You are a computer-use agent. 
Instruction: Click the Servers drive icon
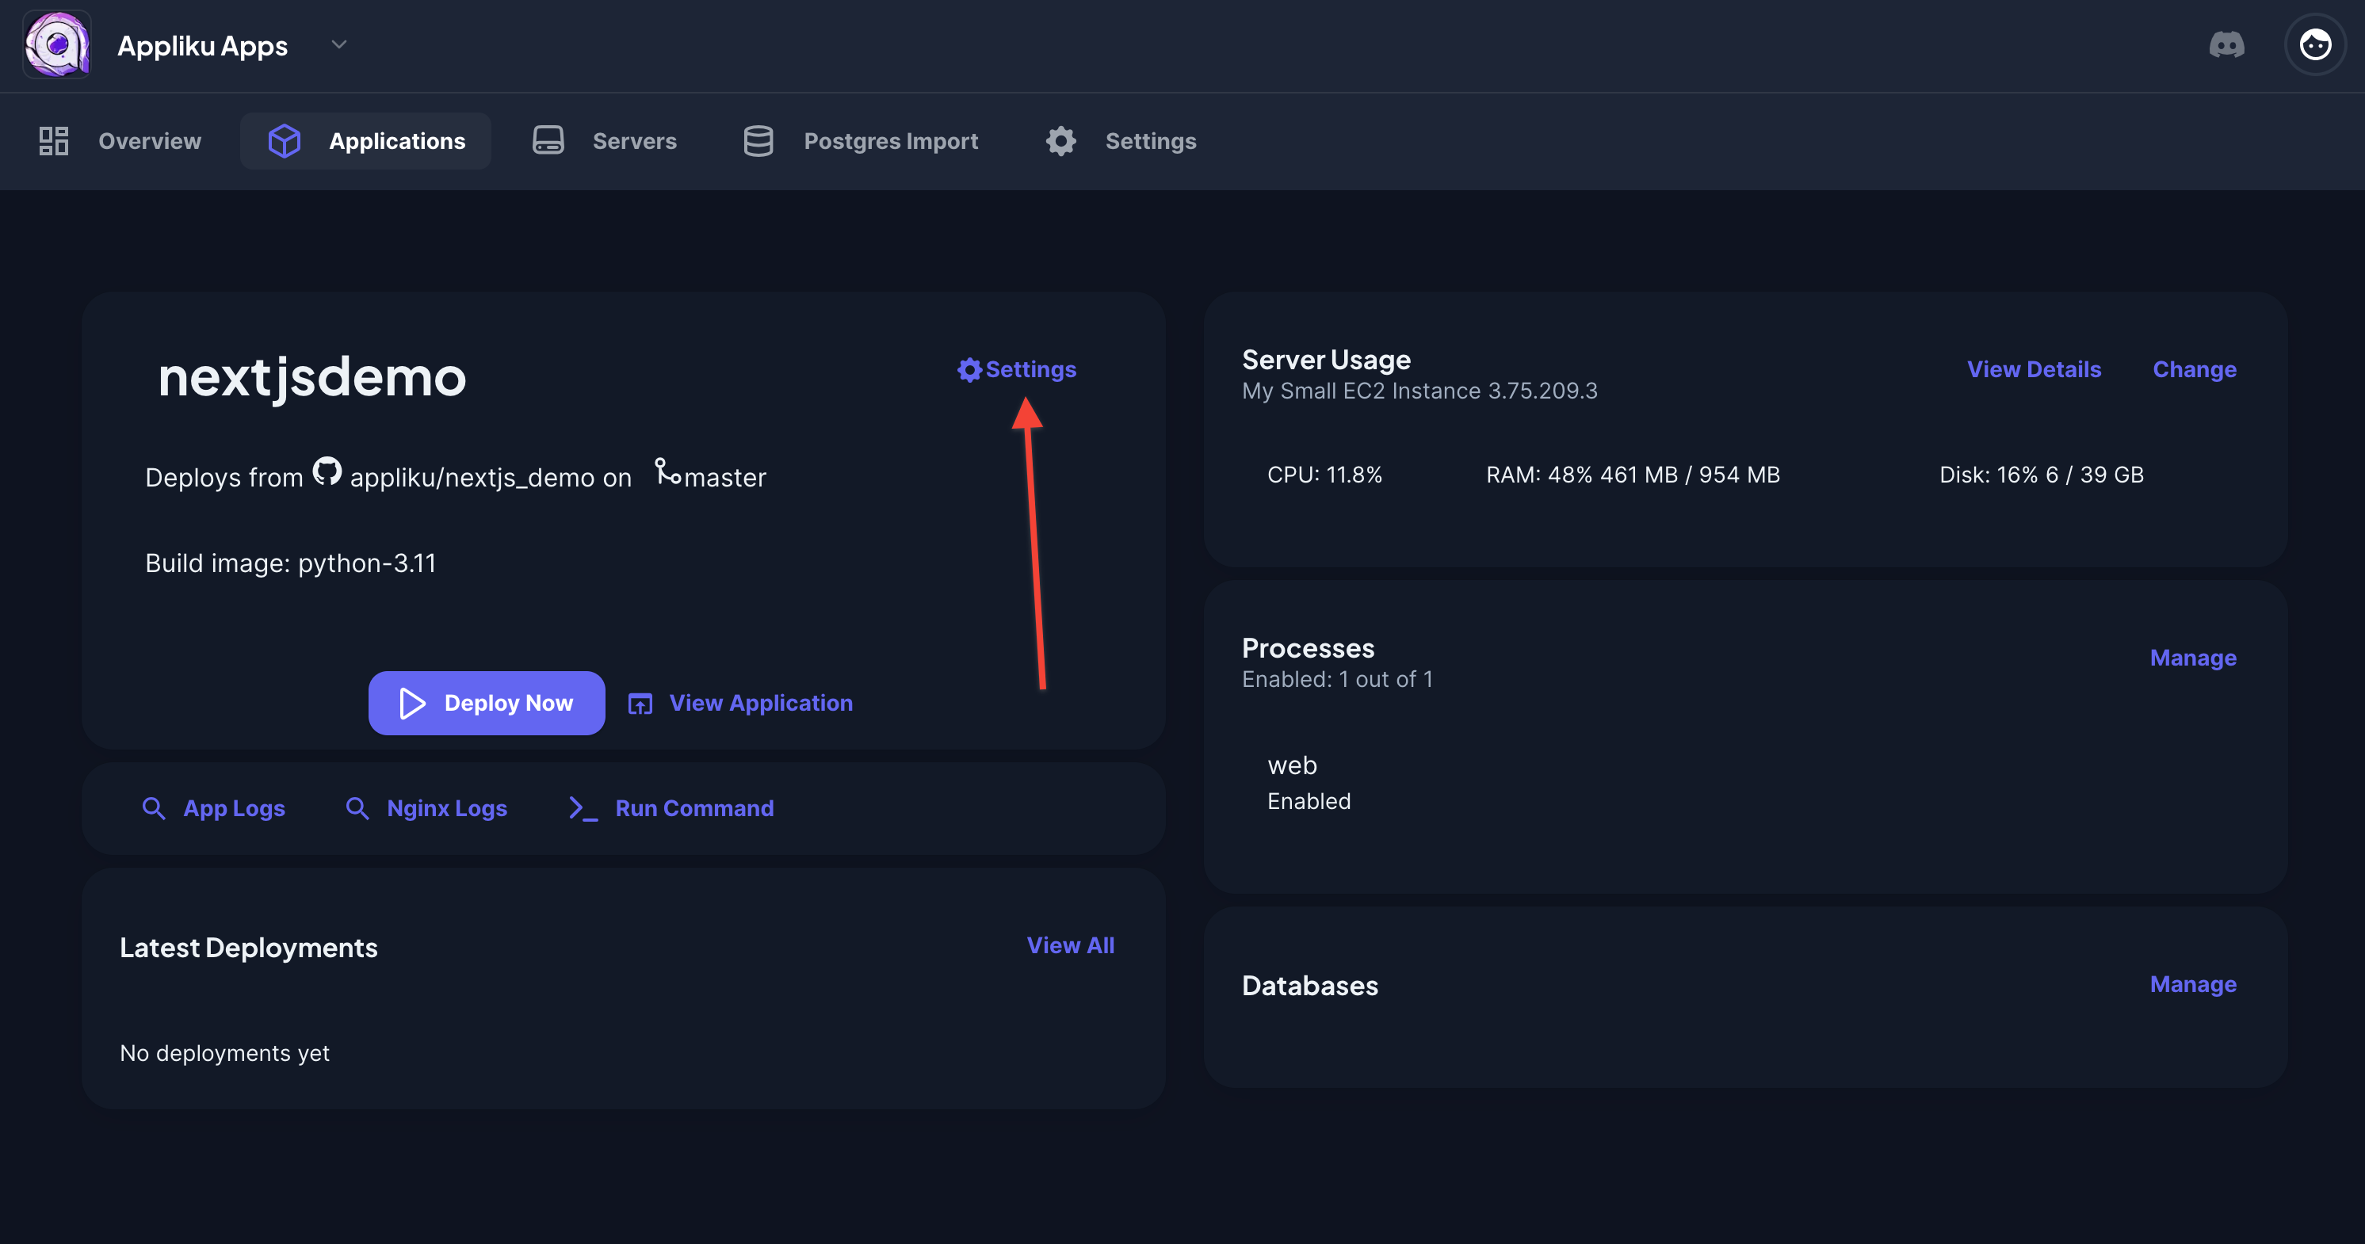pyautogui.click(x=548, y=140)
